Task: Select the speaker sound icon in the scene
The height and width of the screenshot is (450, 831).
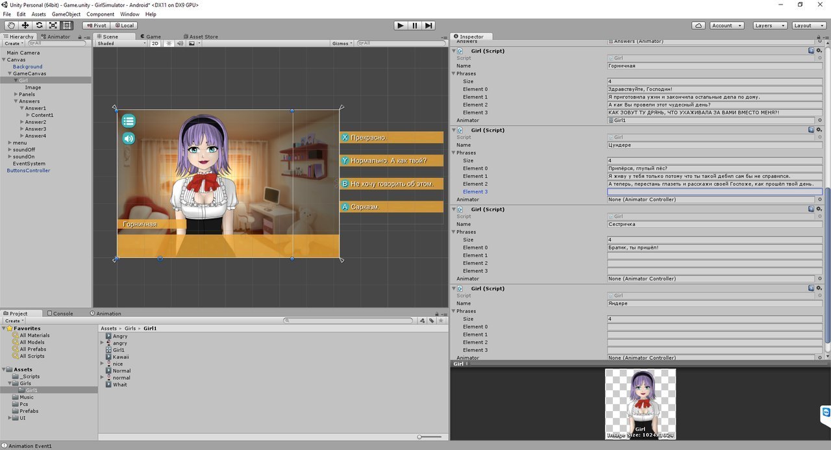Action: (129, 138)
